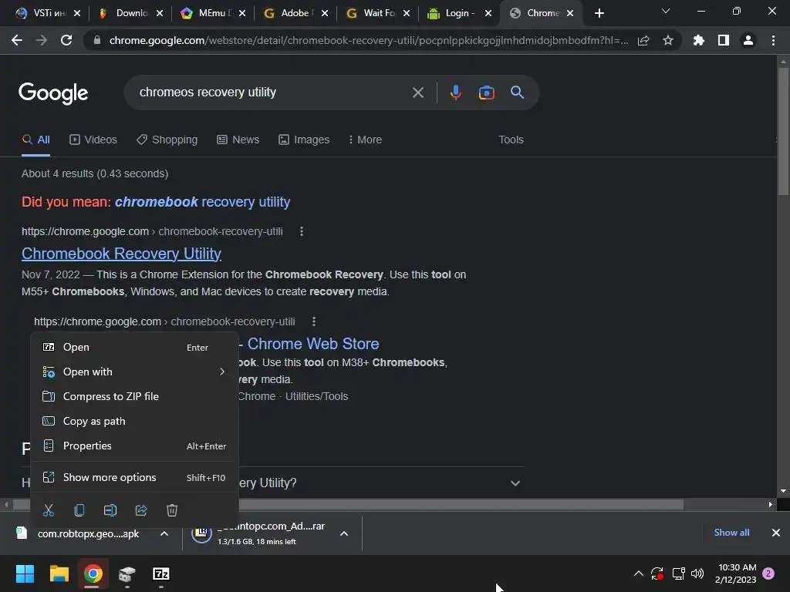790x592 pixels.
Task: Open a new browser tab
Action: tap(599, 13)
